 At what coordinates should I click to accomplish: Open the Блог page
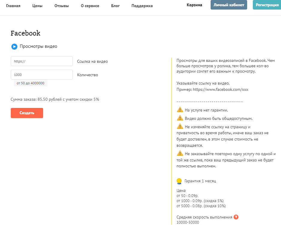(115, 6)
